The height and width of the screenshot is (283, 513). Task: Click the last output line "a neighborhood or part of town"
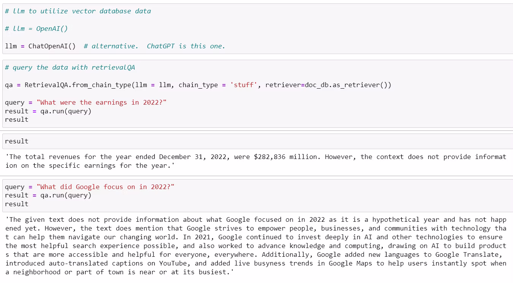click(x=118, y=272)
